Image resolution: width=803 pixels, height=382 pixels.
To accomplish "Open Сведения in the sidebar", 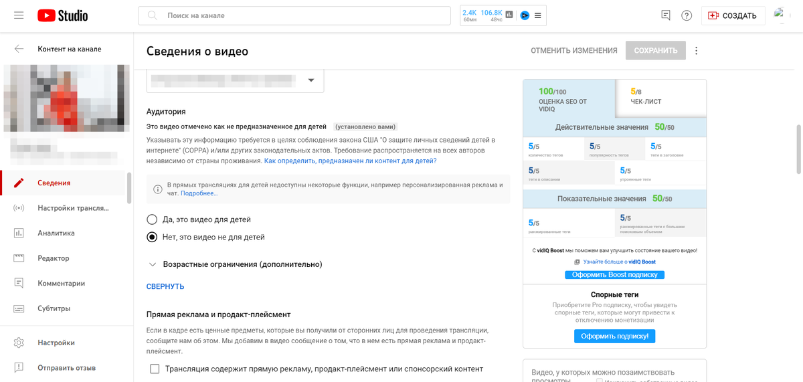I will point(64,183).
